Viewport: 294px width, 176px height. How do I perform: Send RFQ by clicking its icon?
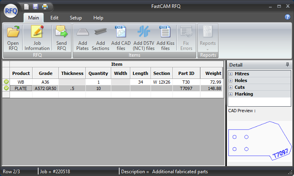pos(62,38)
